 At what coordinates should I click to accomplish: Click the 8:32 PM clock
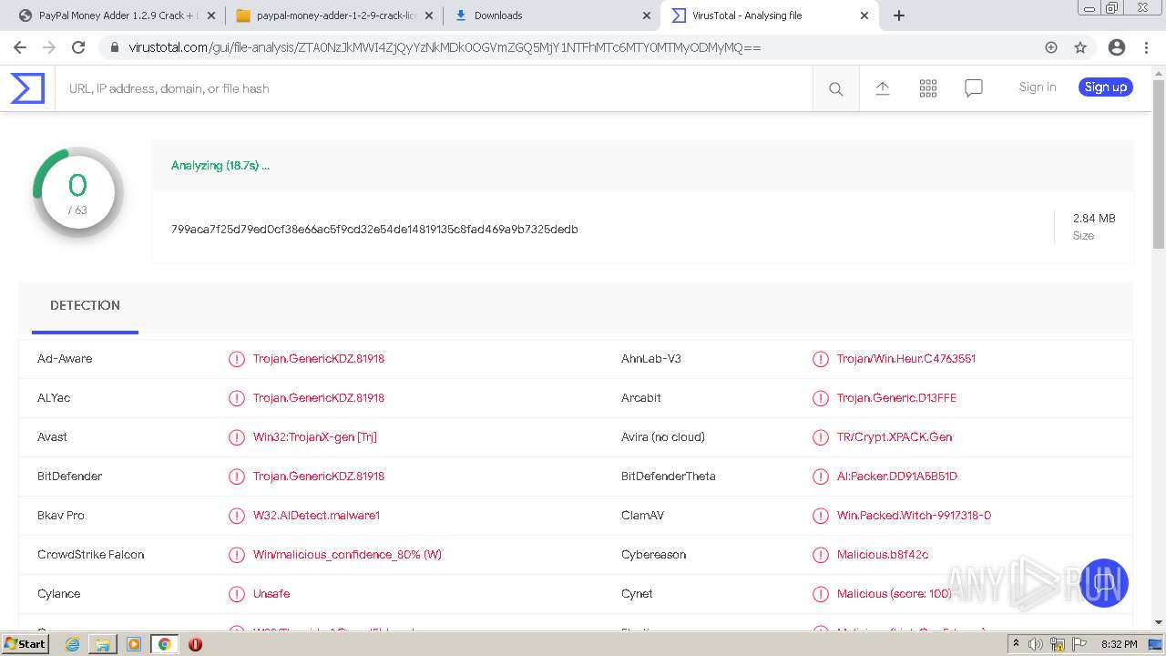pos(1119,644)
